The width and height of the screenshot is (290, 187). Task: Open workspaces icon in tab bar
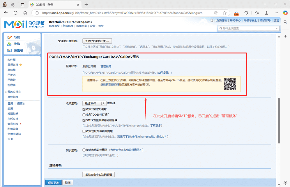click(x=13, y=5)
